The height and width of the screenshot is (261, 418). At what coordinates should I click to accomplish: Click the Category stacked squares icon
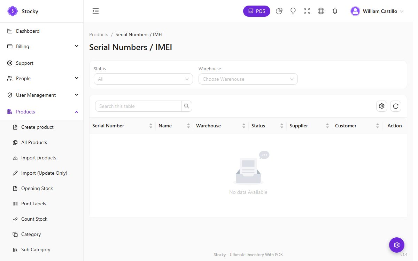point(15,235)
